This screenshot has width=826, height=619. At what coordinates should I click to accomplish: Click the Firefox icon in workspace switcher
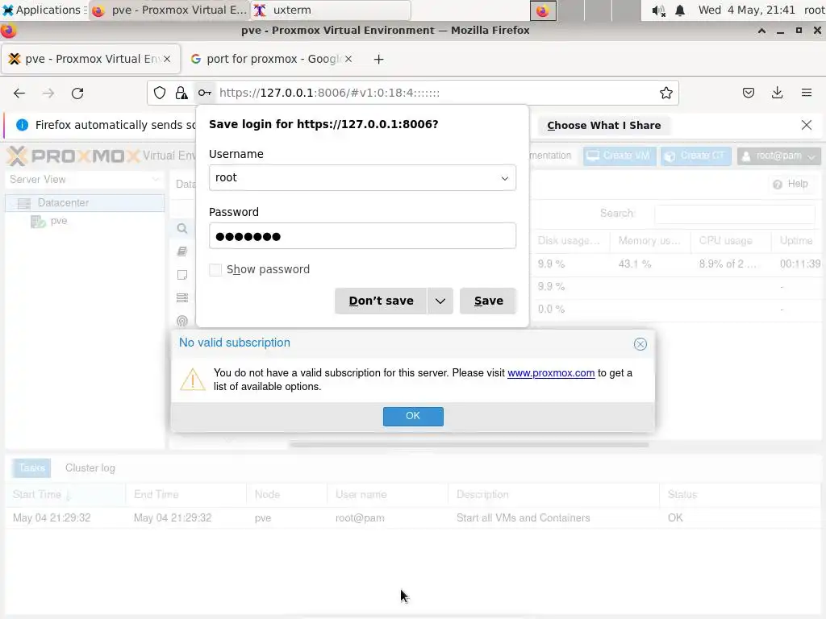coord(543,10)
